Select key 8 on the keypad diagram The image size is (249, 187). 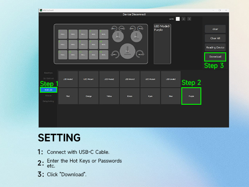83,44
